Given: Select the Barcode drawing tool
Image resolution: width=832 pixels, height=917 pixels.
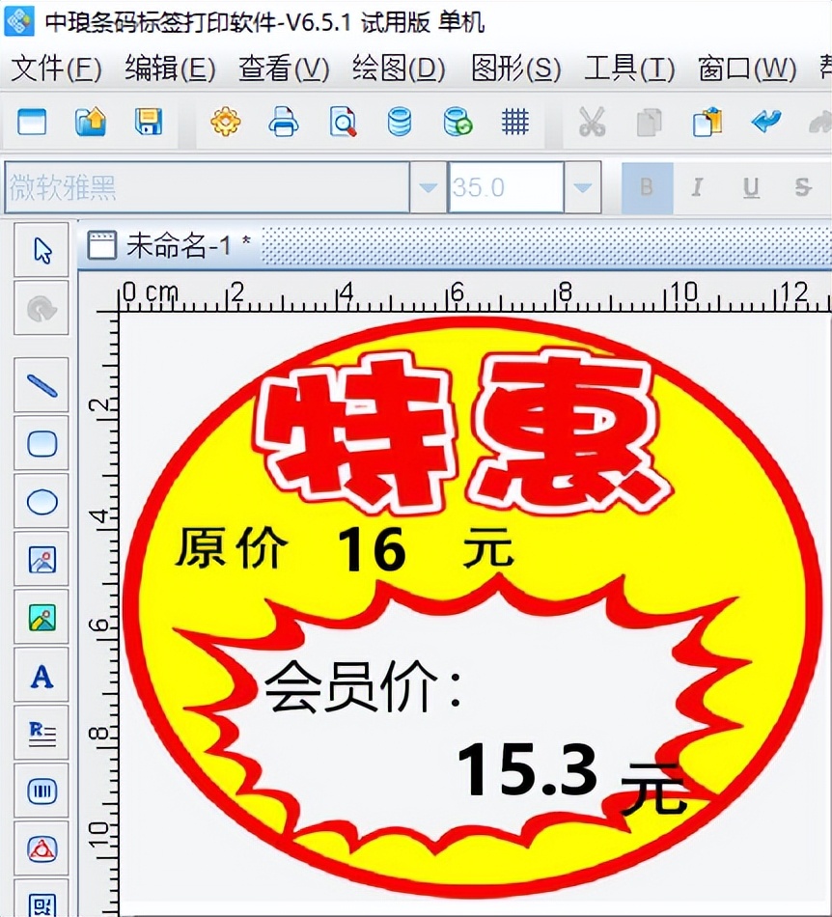Looking at the screenshot, I should pos(42,792).
